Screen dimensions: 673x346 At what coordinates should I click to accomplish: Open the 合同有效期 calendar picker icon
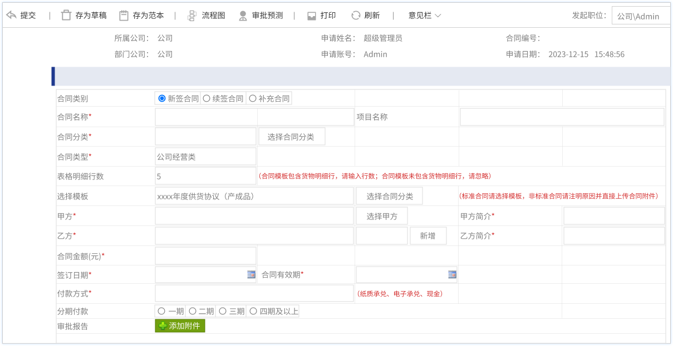click(x=452, y=274)
